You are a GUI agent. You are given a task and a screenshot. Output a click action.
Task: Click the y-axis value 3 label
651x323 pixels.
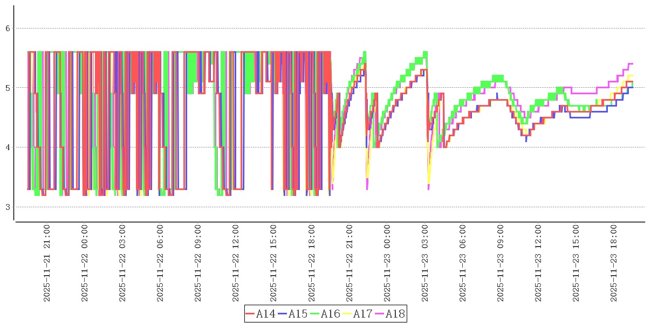tap(8, 207)
